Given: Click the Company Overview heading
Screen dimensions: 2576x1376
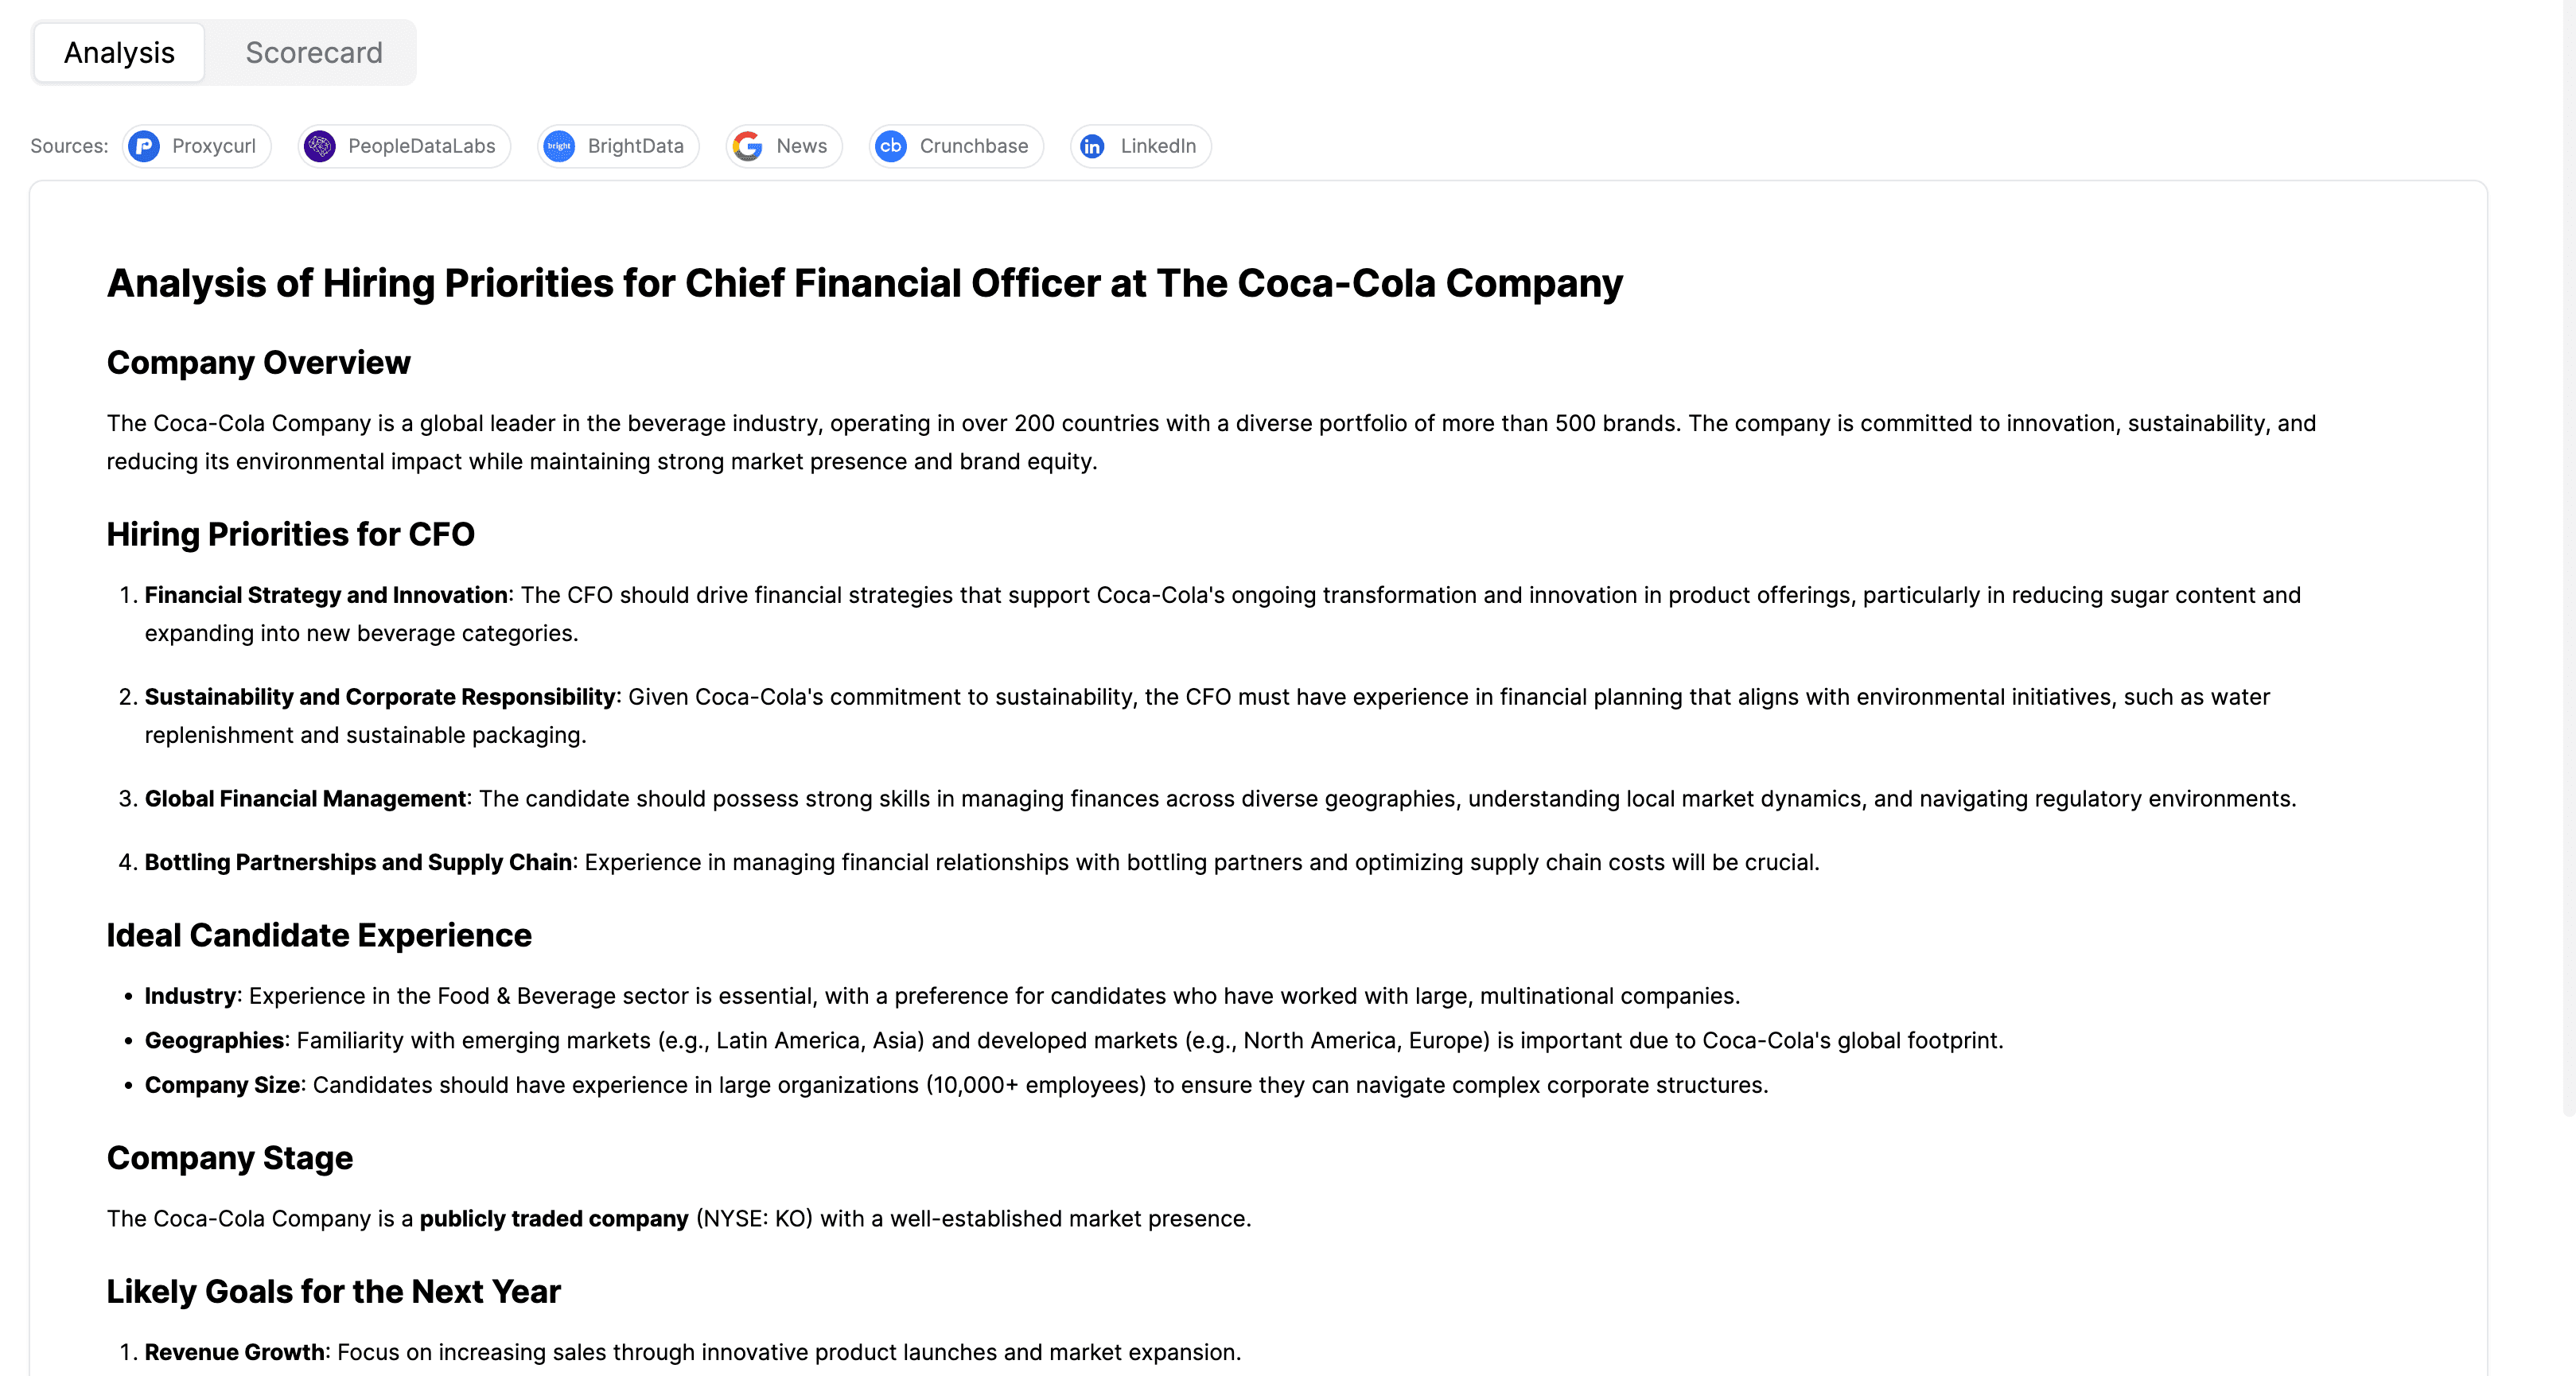Looking at the screenshot, I should click(x=258, y=363).
